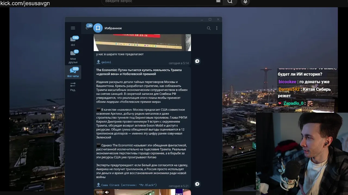The height and width of the screenshot is (195, 348).
Task: Forward the message dated сегодня в 5:14
Action: pyautogui.click(x=197, y=61)
